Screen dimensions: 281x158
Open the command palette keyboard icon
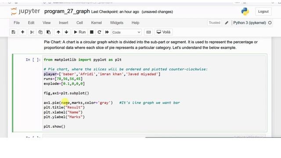tap(148, 32)
